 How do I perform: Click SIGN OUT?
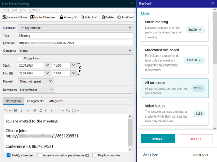click(201, 155)
